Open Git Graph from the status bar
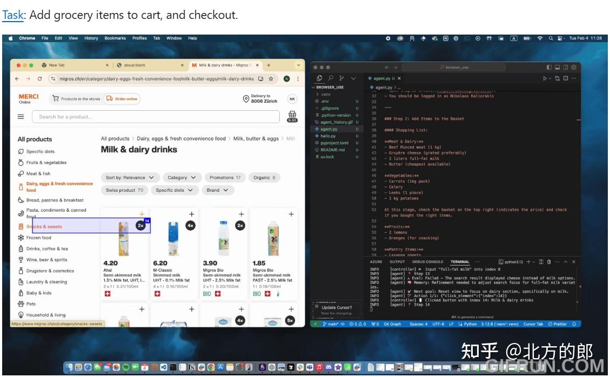Image resolution: width=610 pixels, height=377 pixels. [393, 325]
